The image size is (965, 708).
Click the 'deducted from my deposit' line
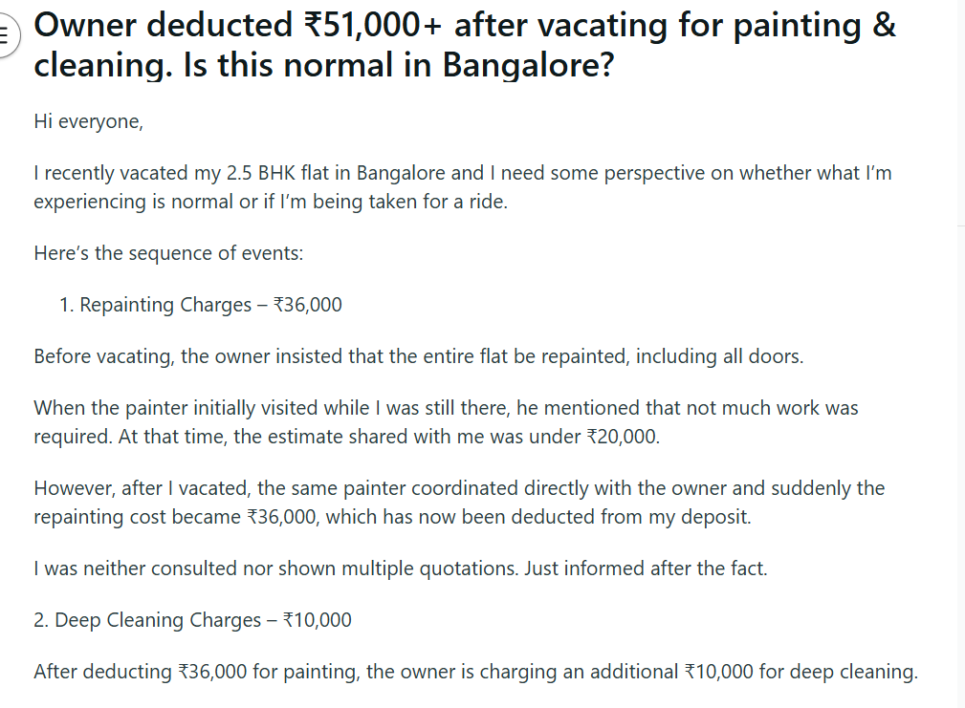point(393,517)
